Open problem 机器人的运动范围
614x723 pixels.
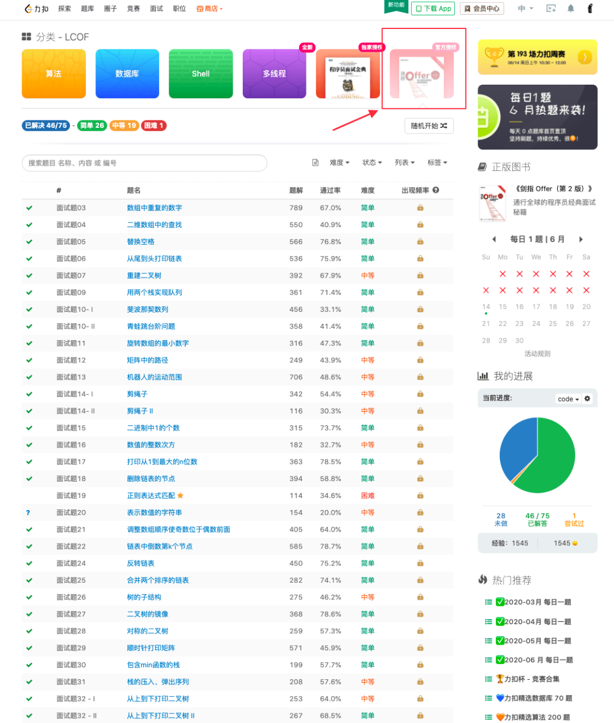pyautogui.click(x=154, y=377)
